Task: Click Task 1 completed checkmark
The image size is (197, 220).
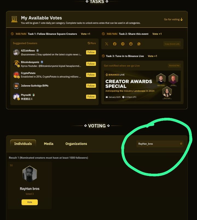Action: [12, 34]
